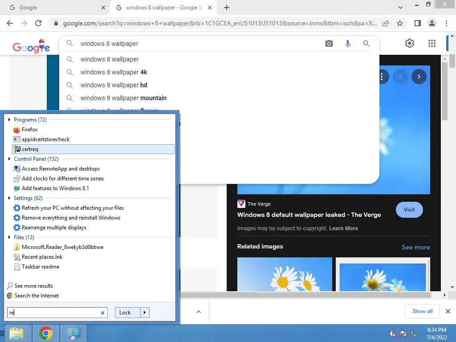Click the first related daisy image thumbnail
The image size is (456, 342).
(x=285, y=274)
